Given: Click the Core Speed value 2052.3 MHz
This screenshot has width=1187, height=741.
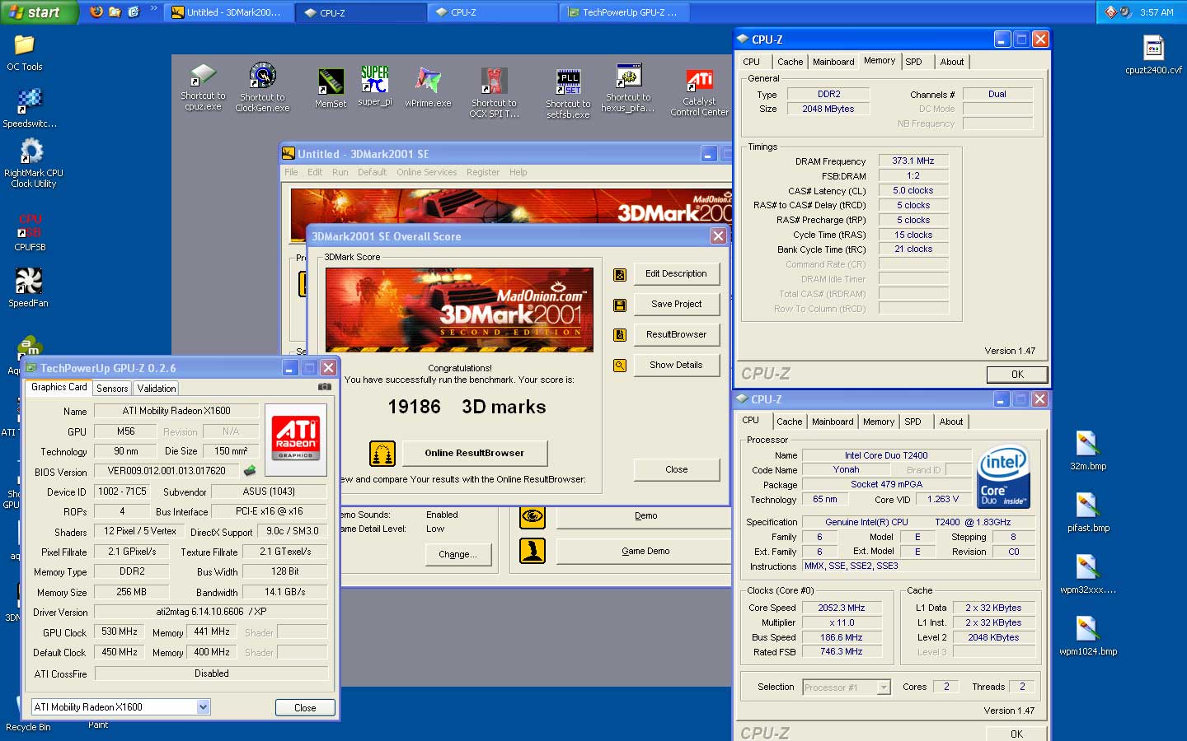Looking at the screenshot, I should coord(841,608).
